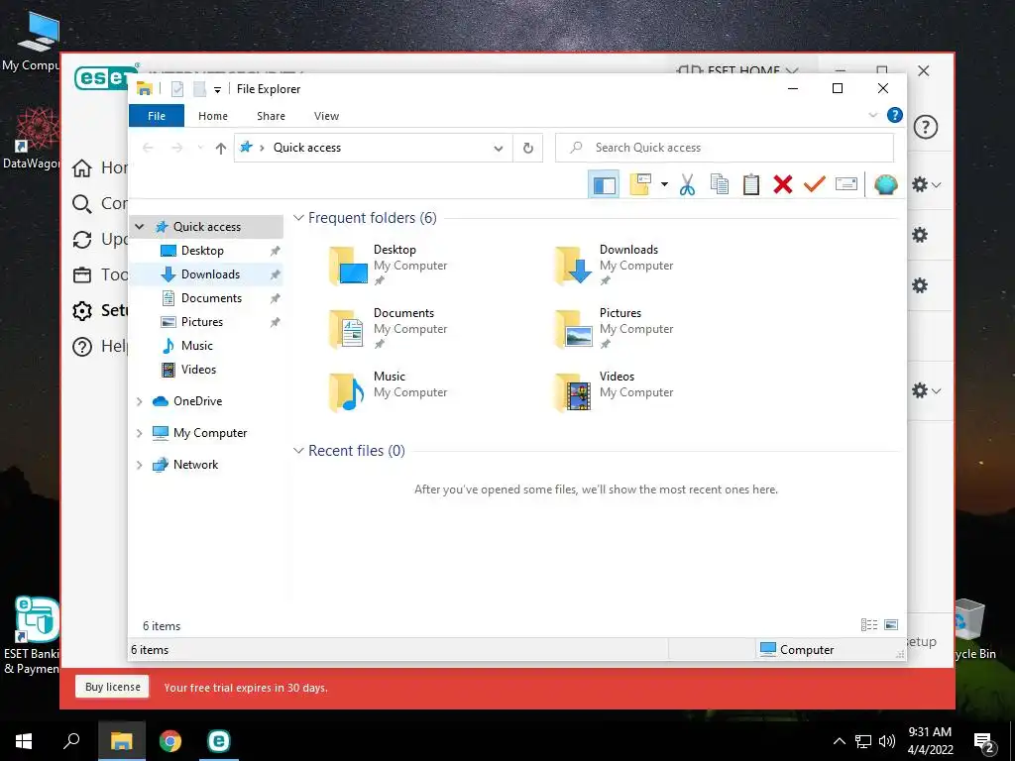Click the ESET sidebar Home icon

tap(81, 168)
